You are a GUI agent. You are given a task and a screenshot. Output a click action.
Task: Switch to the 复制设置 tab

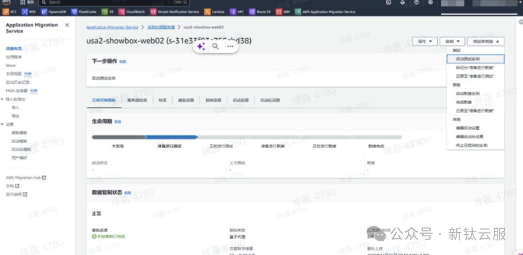[213, 100]
